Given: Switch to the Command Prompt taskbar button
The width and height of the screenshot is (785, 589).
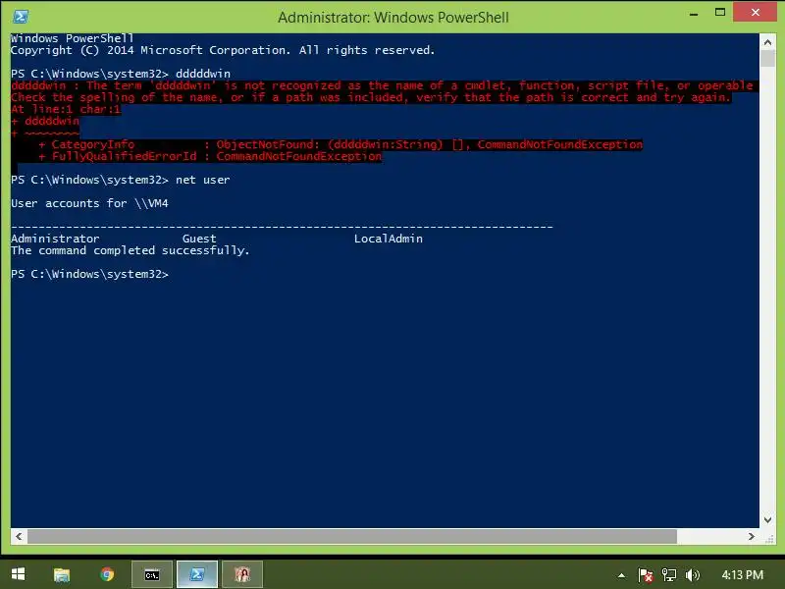Looking at the screenshot, I should (152, 574).
